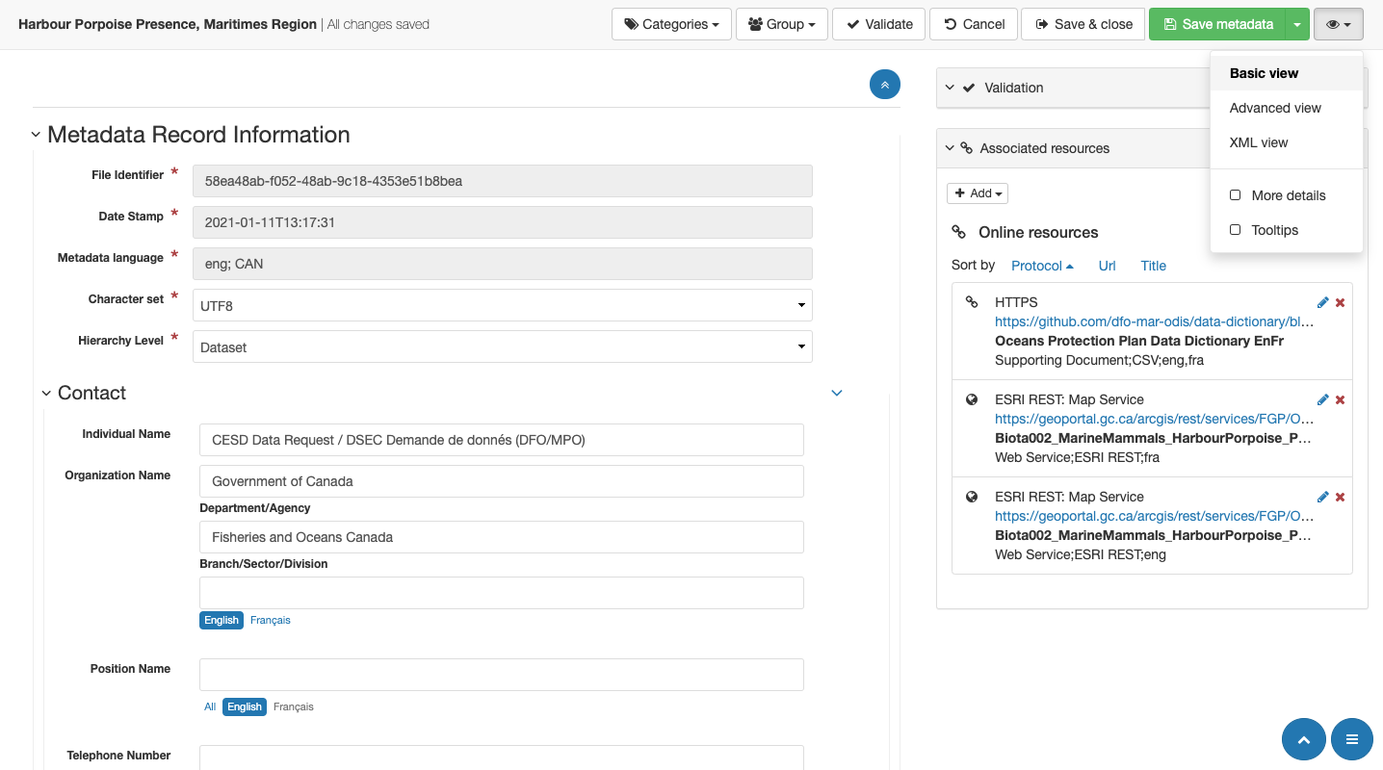Click the blue chevron right of Contact
1383x770 pixels.
point(837,393)
